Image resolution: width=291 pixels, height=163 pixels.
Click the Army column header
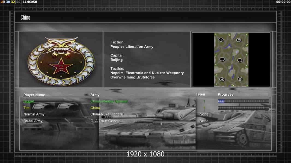[x=95, y=95]
